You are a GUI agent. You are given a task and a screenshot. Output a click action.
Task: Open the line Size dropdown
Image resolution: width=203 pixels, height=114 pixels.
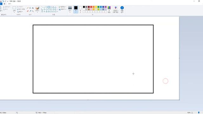(x=70, y=9)
